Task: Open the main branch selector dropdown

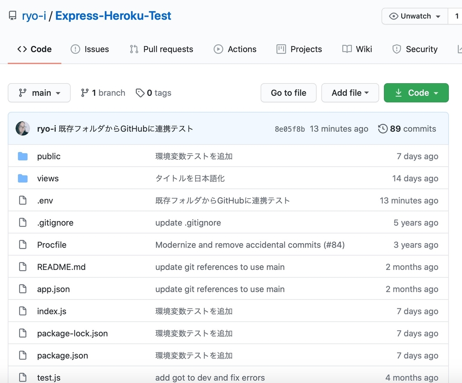Action: (39, 93)
